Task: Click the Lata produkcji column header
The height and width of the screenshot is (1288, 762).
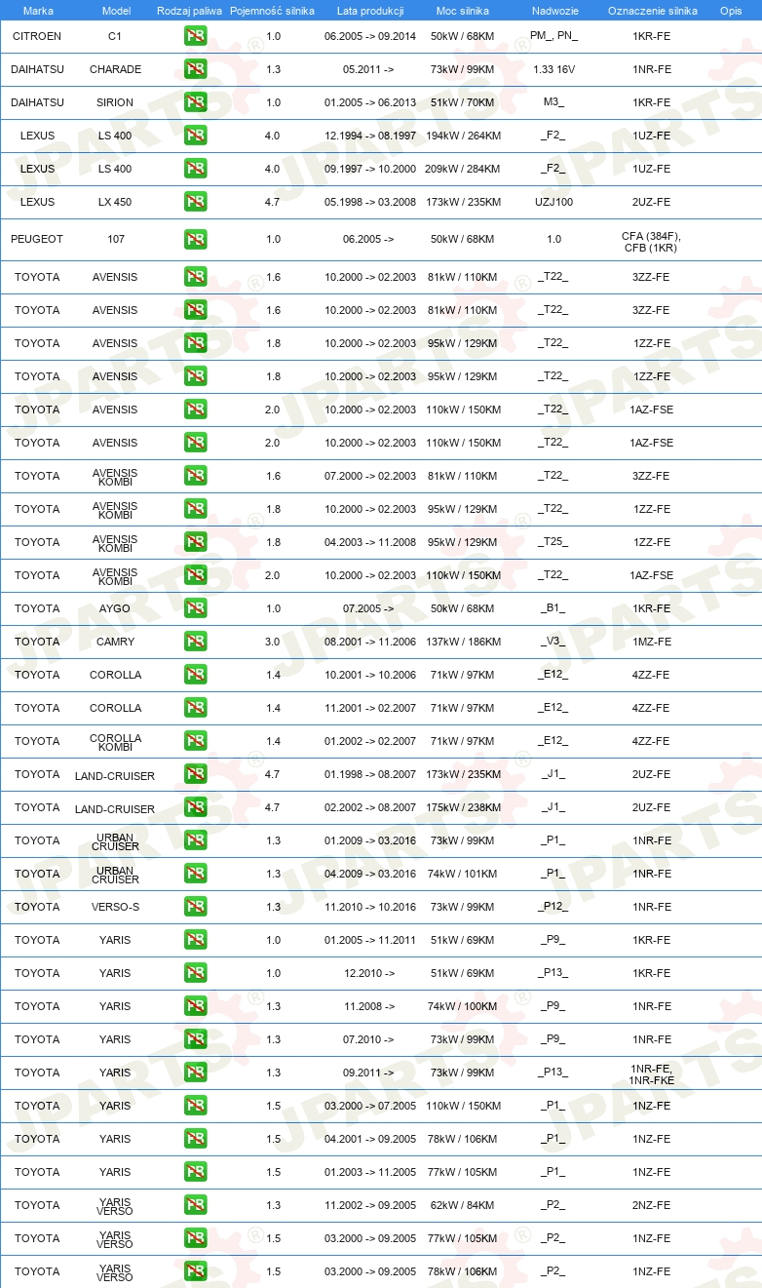Action: (x=370, y=10)
